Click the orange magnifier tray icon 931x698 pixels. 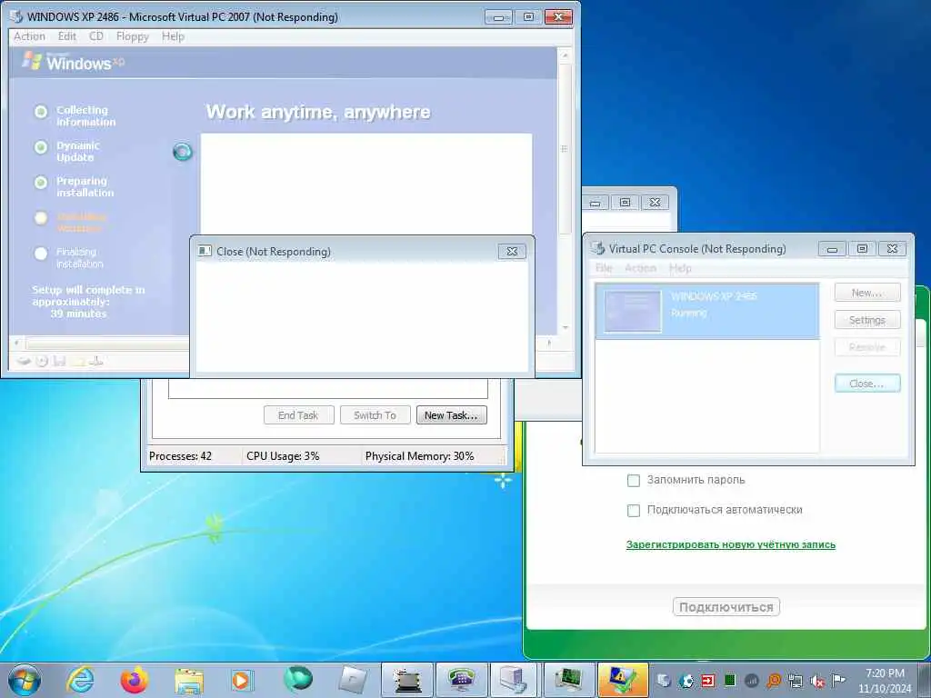coord(774,681)
